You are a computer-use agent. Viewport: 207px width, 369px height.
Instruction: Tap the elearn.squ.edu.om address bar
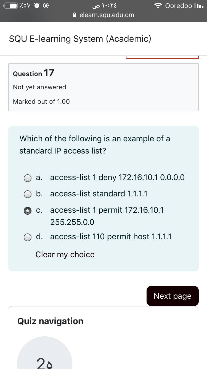pyautogui.click(x=107, y=15)
